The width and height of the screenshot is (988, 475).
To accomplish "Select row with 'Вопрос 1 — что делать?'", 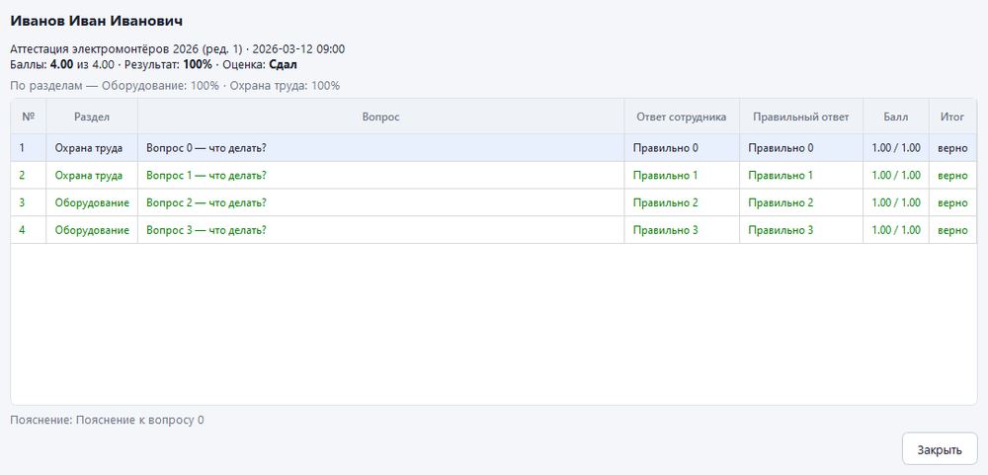I will point(494,175).
